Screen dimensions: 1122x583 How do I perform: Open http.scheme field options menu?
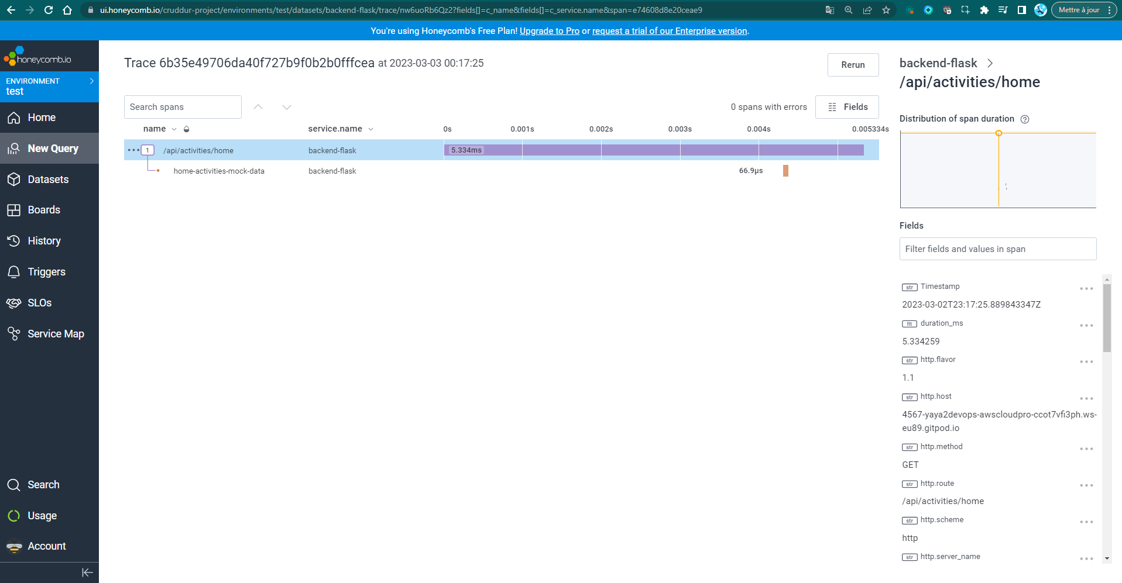point(1086,522)
